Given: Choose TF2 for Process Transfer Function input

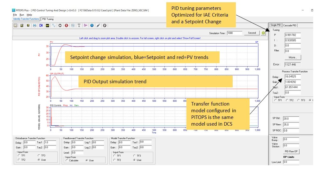Looking at the screenshot, I should 287,100.
